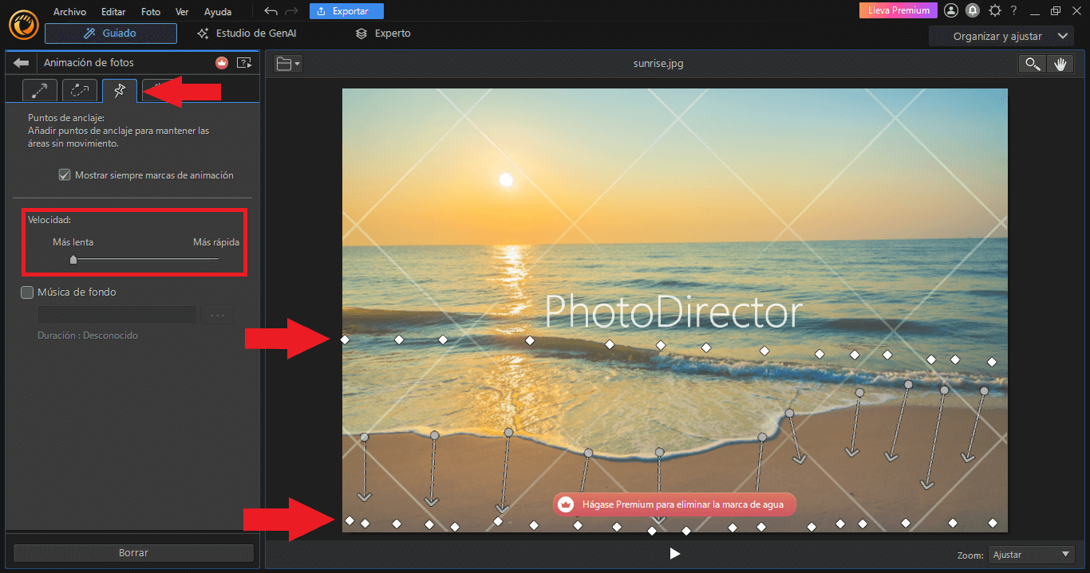Click the Más rápida label
The width and height of the screenshot is (1090, 573).
coord(216,242)
